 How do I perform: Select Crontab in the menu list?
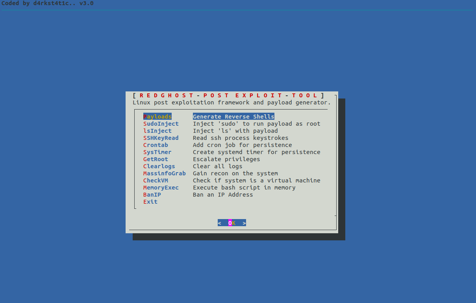click(x=156, y=145)
